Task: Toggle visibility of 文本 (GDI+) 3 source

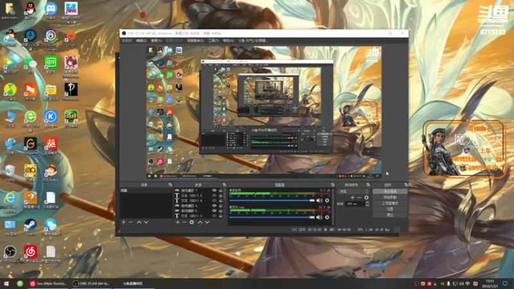Action: click(214, 216)
